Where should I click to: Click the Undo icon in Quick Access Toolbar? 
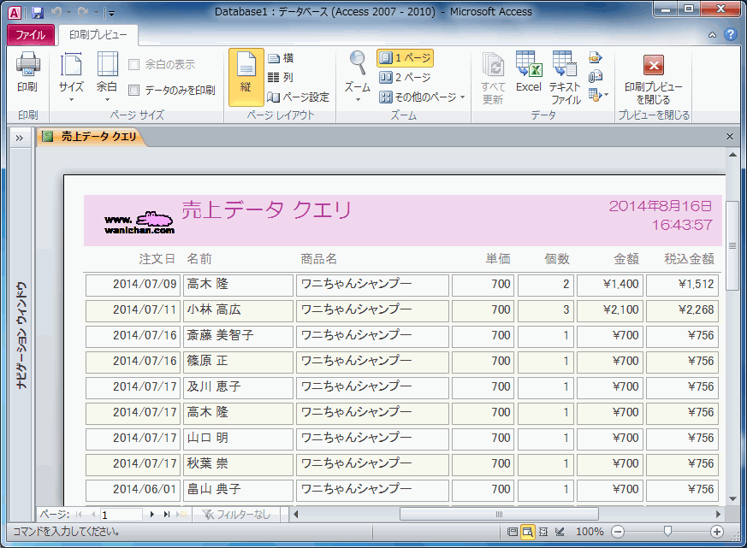56,12
